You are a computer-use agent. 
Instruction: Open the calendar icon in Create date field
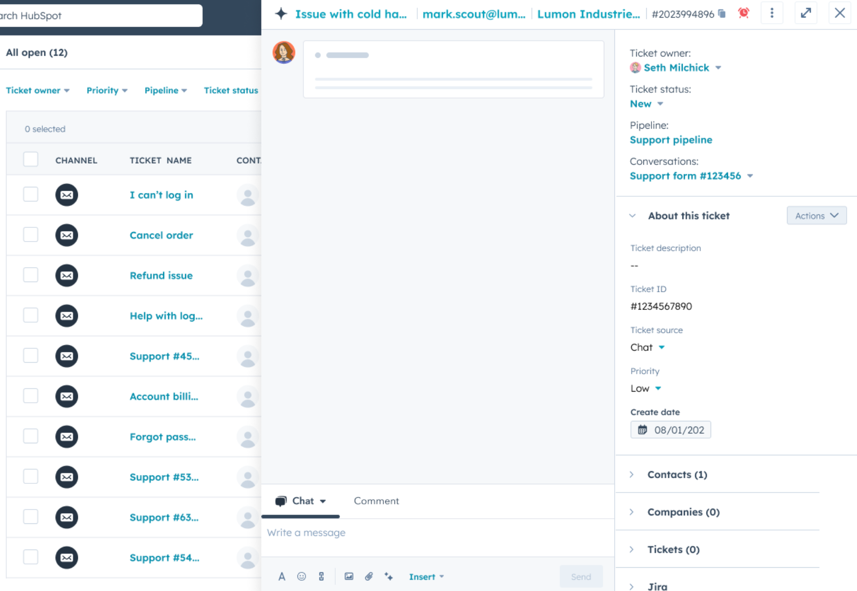point(643,430)
